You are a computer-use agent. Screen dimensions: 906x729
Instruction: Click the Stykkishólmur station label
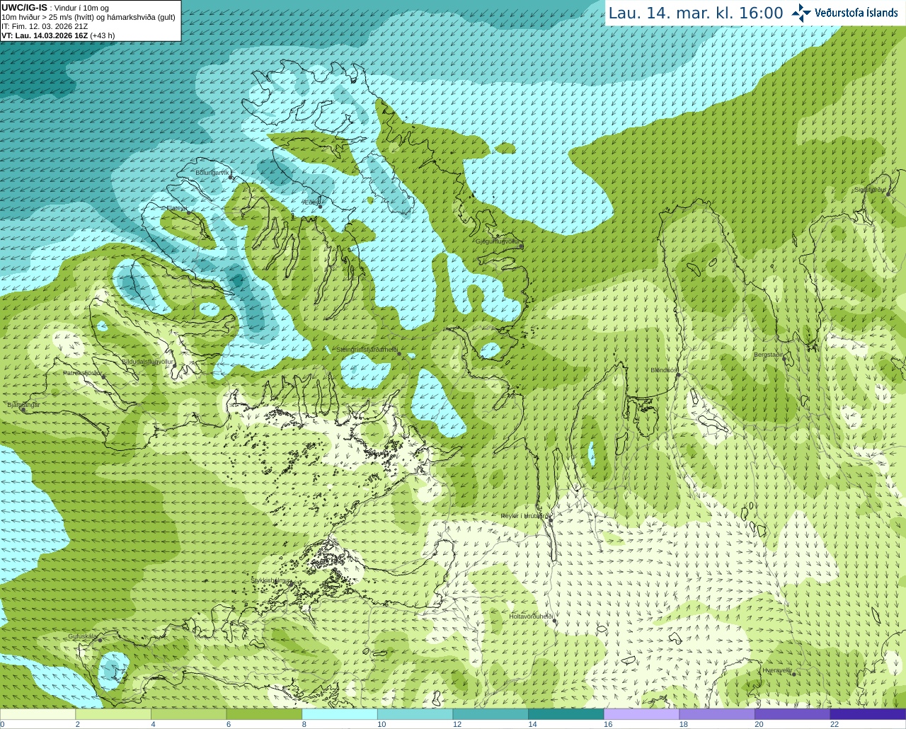tap(272, 580)
